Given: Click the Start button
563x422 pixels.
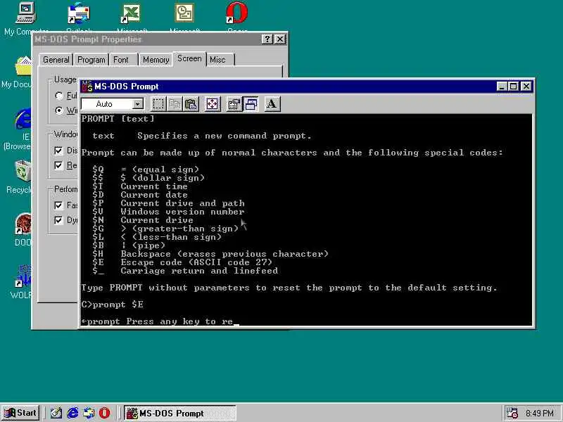Looking at the screenshot, I should [x=20, y=413].
